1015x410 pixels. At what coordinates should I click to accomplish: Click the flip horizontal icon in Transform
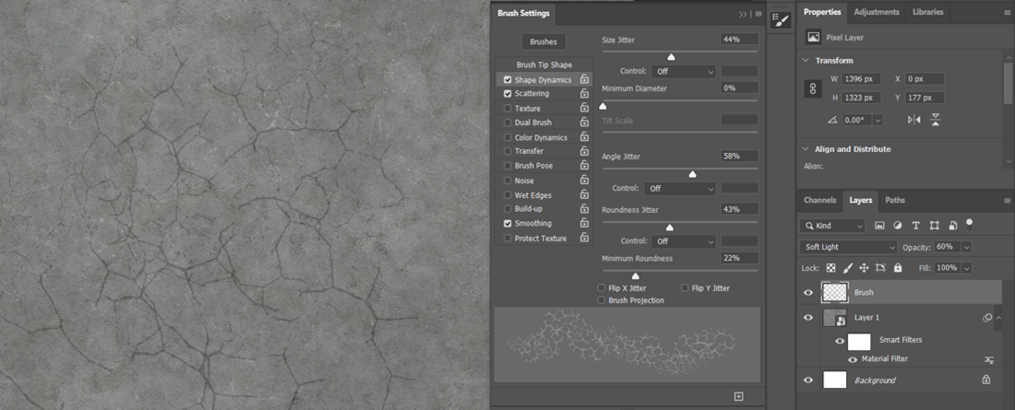[x=914, y=120]
